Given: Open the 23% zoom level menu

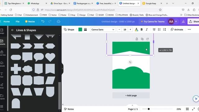Looking at the screenshot, I should 179,109.
